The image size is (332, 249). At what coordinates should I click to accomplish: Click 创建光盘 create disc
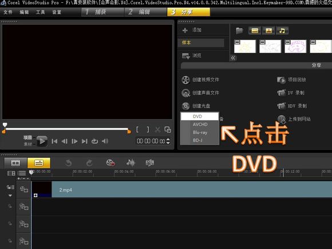pos(196,106)
